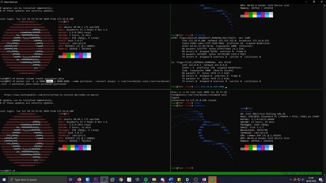The width and height of the screenshot is (326, 183).
Task: Click 'CPU: Common KVM (4)' line
Action: (261, 136)
